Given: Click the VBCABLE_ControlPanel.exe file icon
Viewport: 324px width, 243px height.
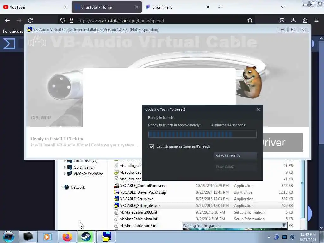Looking at the screenshot, I should (116, 185).
